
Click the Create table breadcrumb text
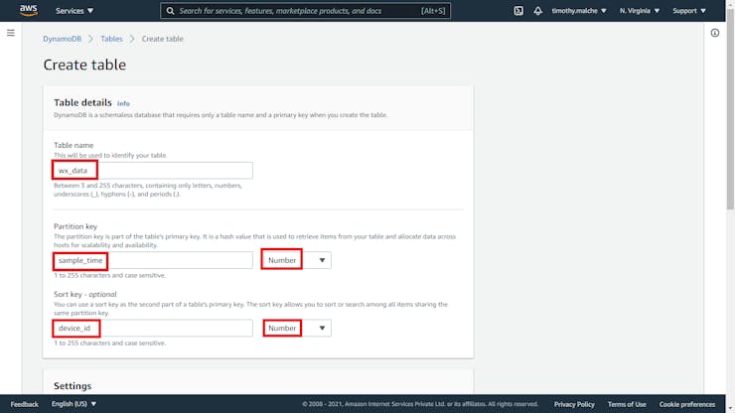(x=163, y=39)
